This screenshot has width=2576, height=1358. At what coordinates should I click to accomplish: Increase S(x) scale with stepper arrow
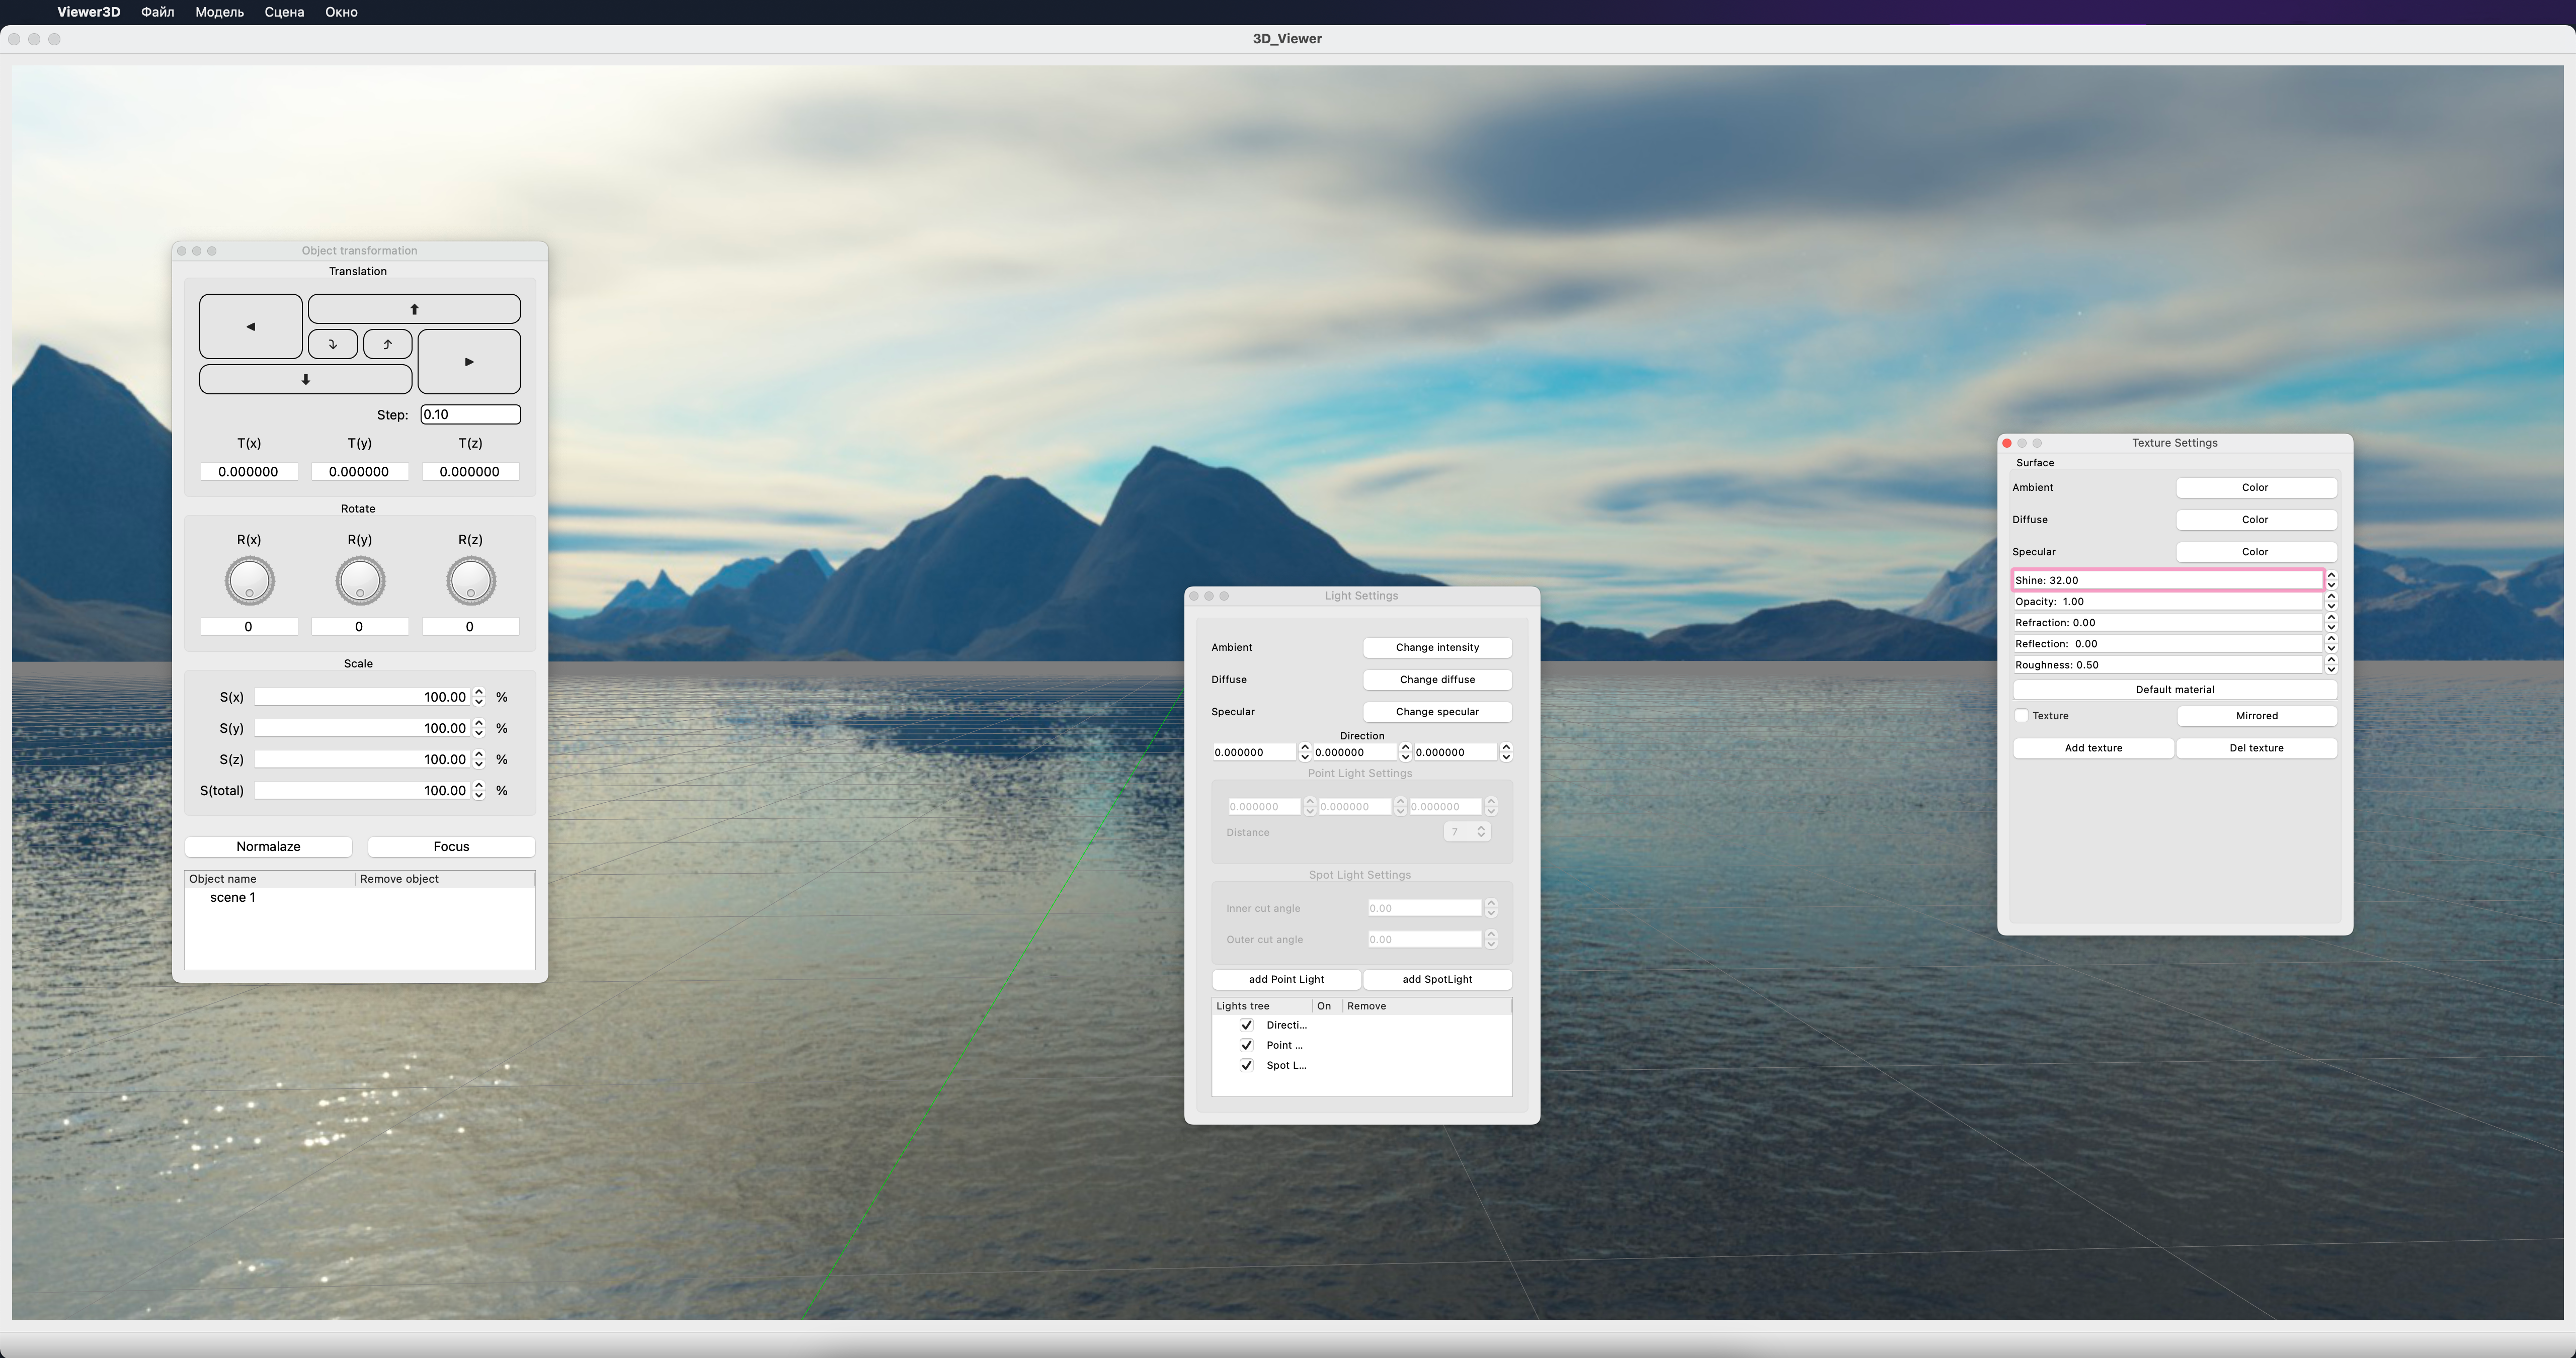(x=479, y=692)
